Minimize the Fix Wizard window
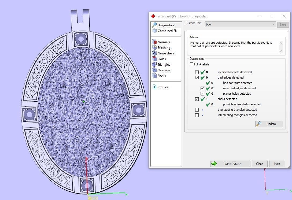The image size is (292, 200). point(260,16)
